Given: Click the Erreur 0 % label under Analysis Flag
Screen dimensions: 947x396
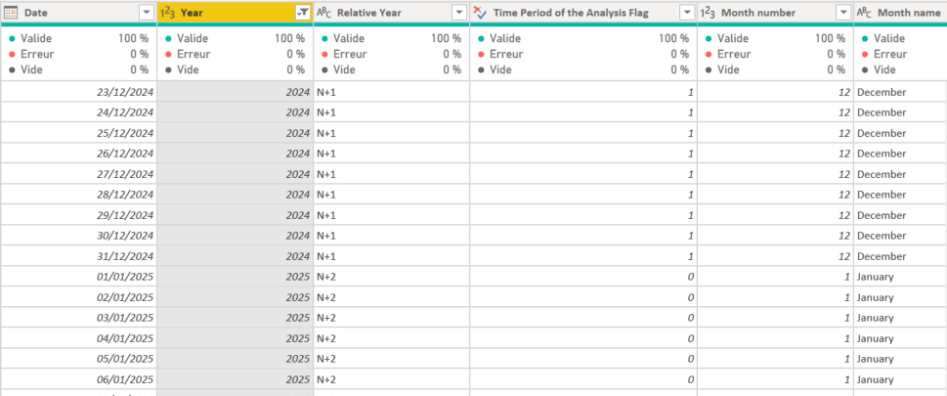Looking at the screenshot, I should [583, 55].
